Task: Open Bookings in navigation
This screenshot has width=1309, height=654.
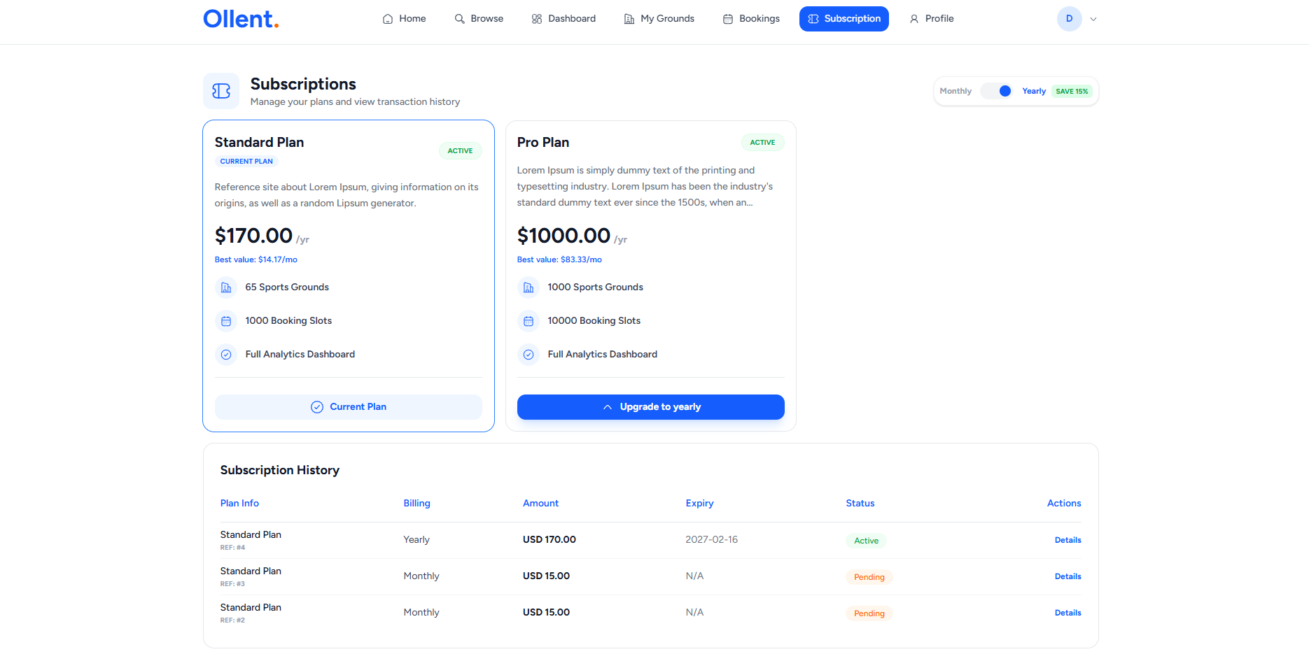Action: tap(751, 19)
